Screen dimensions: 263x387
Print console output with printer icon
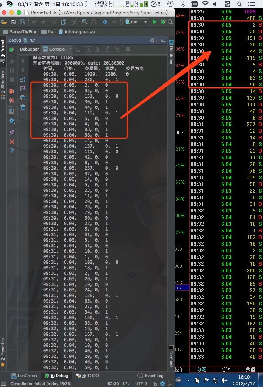pos(23,98)
